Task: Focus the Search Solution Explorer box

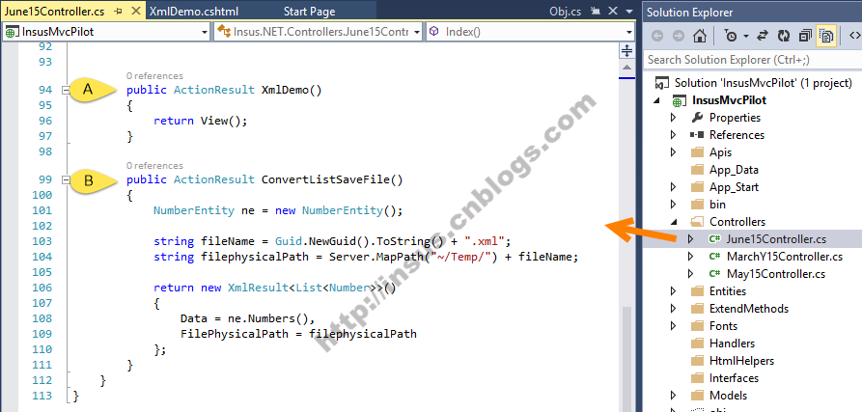Action: coord(752,59)
